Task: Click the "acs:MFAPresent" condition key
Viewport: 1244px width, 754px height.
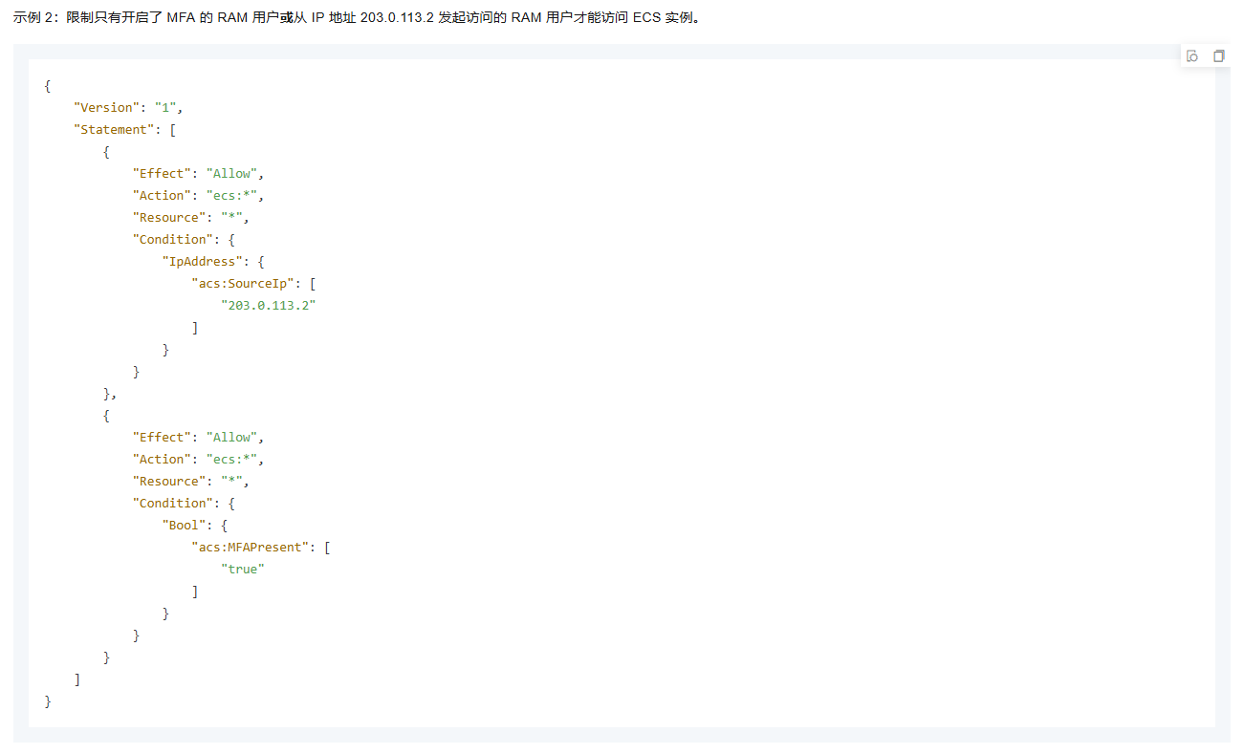Action: (253, 548)
